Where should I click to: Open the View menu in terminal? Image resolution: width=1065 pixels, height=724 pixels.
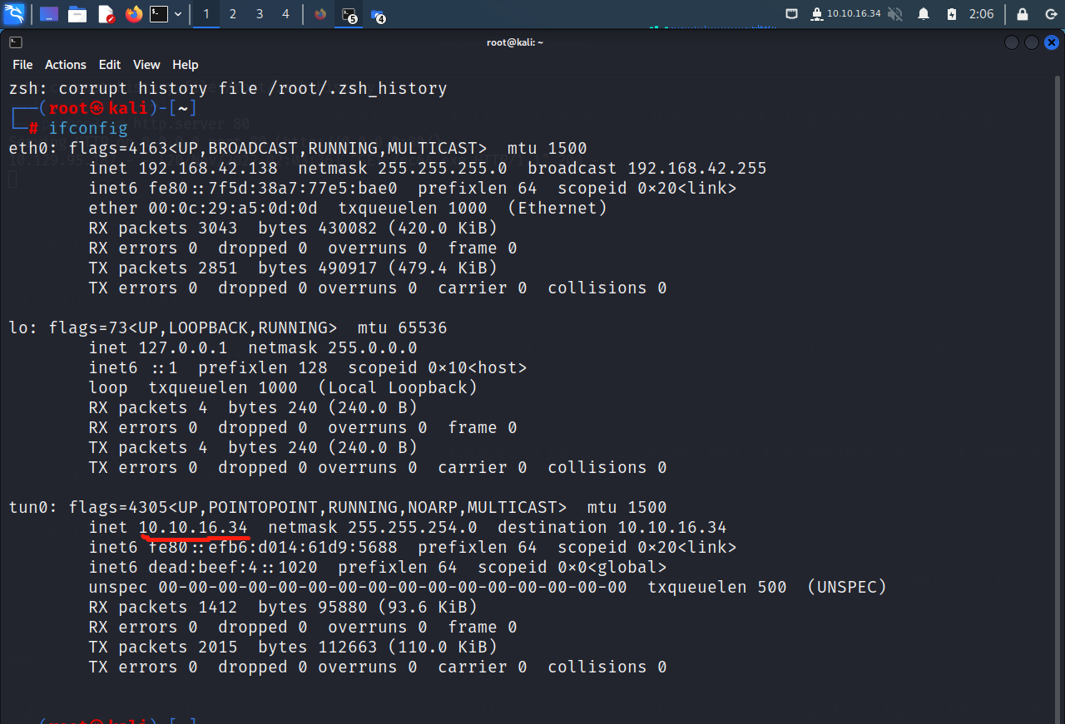(x=146, y=64)
